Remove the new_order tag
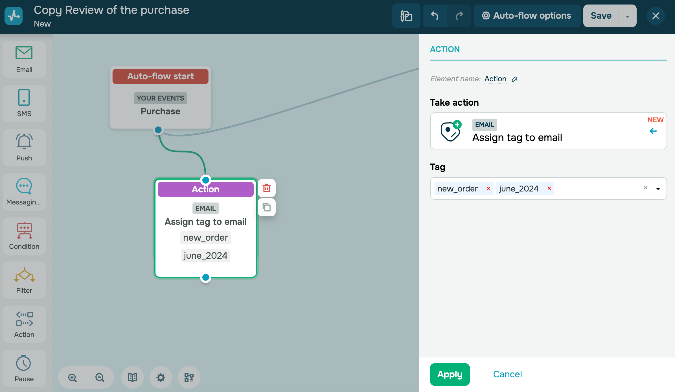The height and width of the screenshot is (392, 675). pos(488,188)
